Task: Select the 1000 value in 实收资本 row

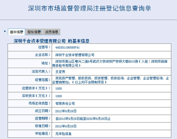Action: tap(59, 96)
